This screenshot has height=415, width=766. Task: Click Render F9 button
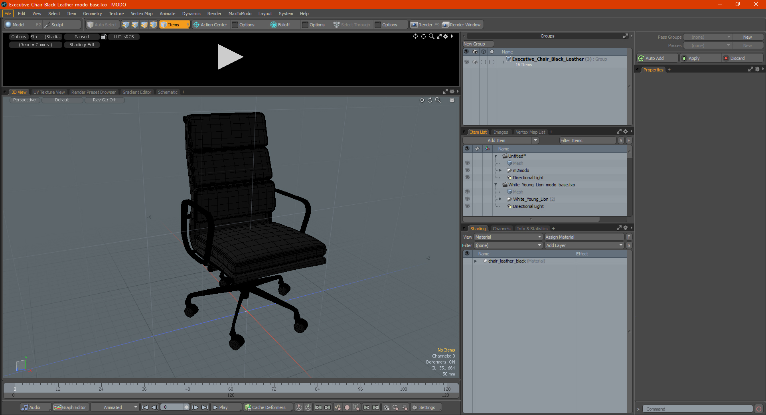click(x=425, y=25)
